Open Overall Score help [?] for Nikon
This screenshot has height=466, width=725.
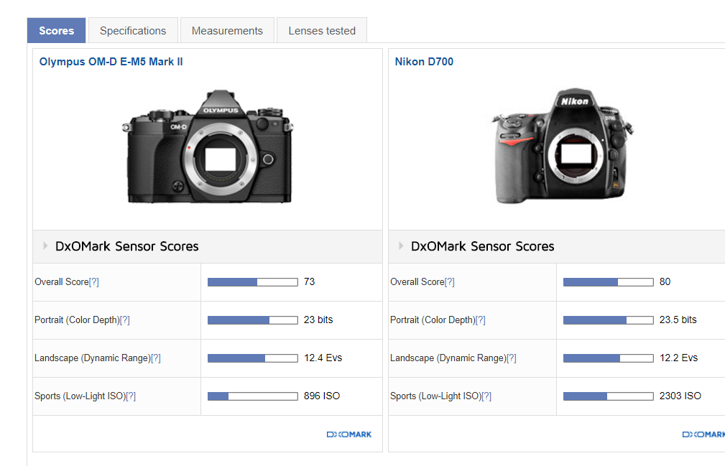449,281
